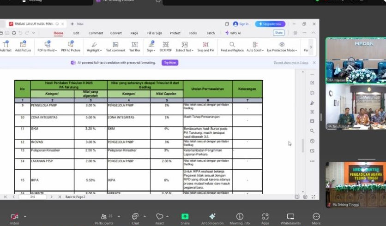
Task: Toggle Eye Protection Mode
Action: 282,46
